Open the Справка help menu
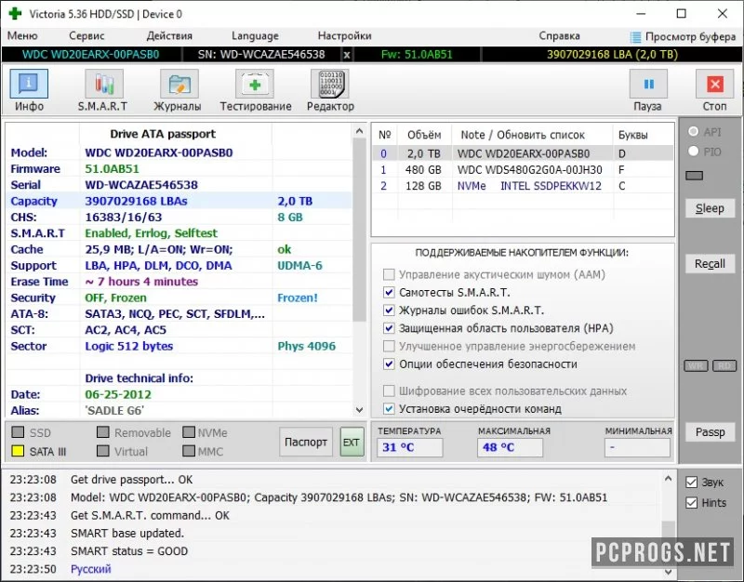The width and height of the screenshot is (744, 582). pos(559,36)
